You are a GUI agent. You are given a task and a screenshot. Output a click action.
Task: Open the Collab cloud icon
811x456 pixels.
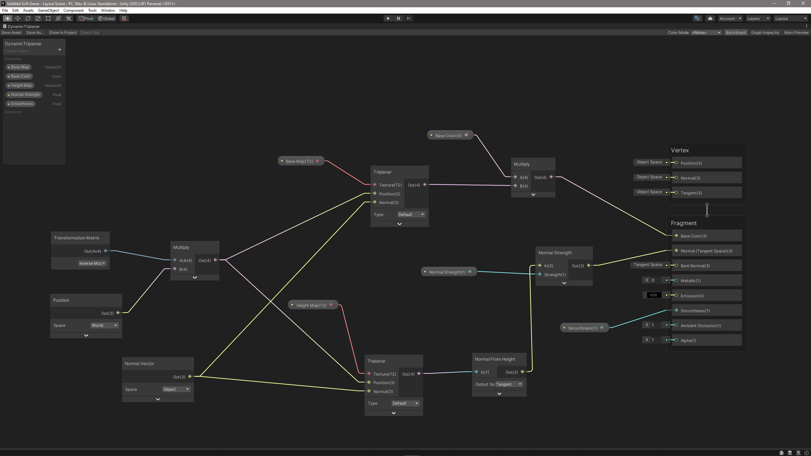point(710,18)
